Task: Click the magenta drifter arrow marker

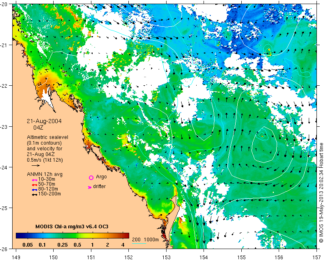Action: pyautogui.click(x=89, y=187)
